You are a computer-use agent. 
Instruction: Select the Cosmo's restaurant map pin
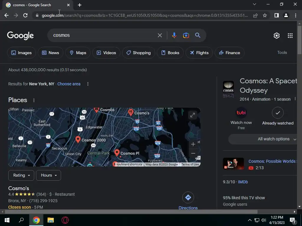tap(131, 112)
